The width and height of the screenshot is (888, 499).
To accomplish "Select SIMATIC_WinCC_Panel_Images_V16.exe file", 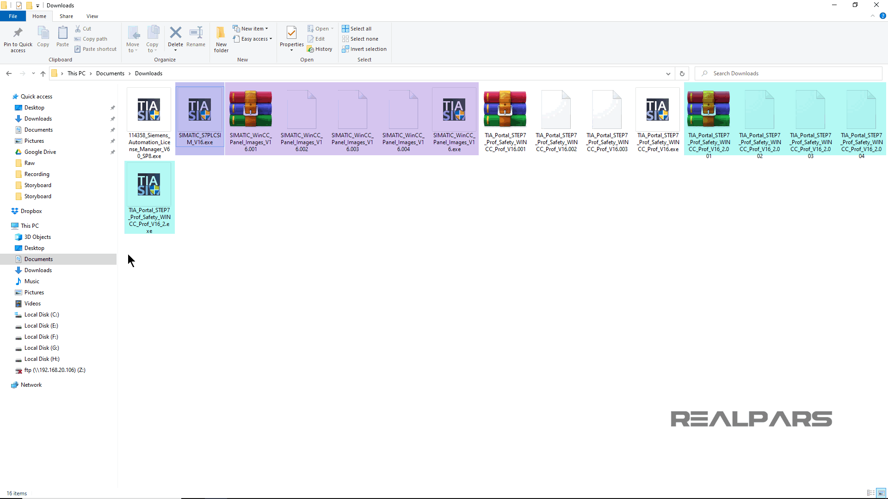I will (454, 120).
